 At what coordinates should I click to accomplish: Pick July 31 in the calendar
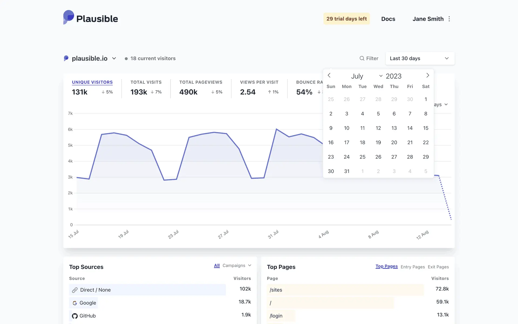pyautogui.click(x=347, y=171)
